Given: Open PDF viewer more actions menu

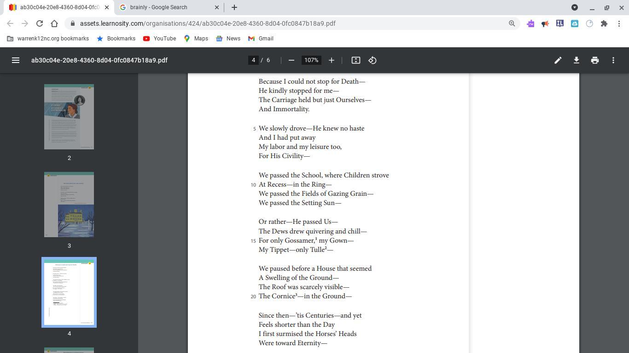Looking at the screenshot, I should [x=613, y=60].
